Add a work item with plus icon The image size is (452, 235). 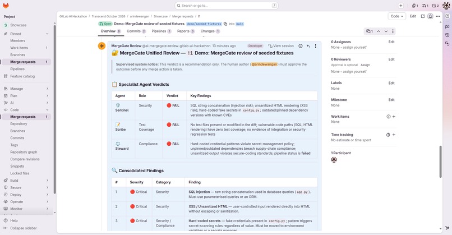click(x=394, y=117)
